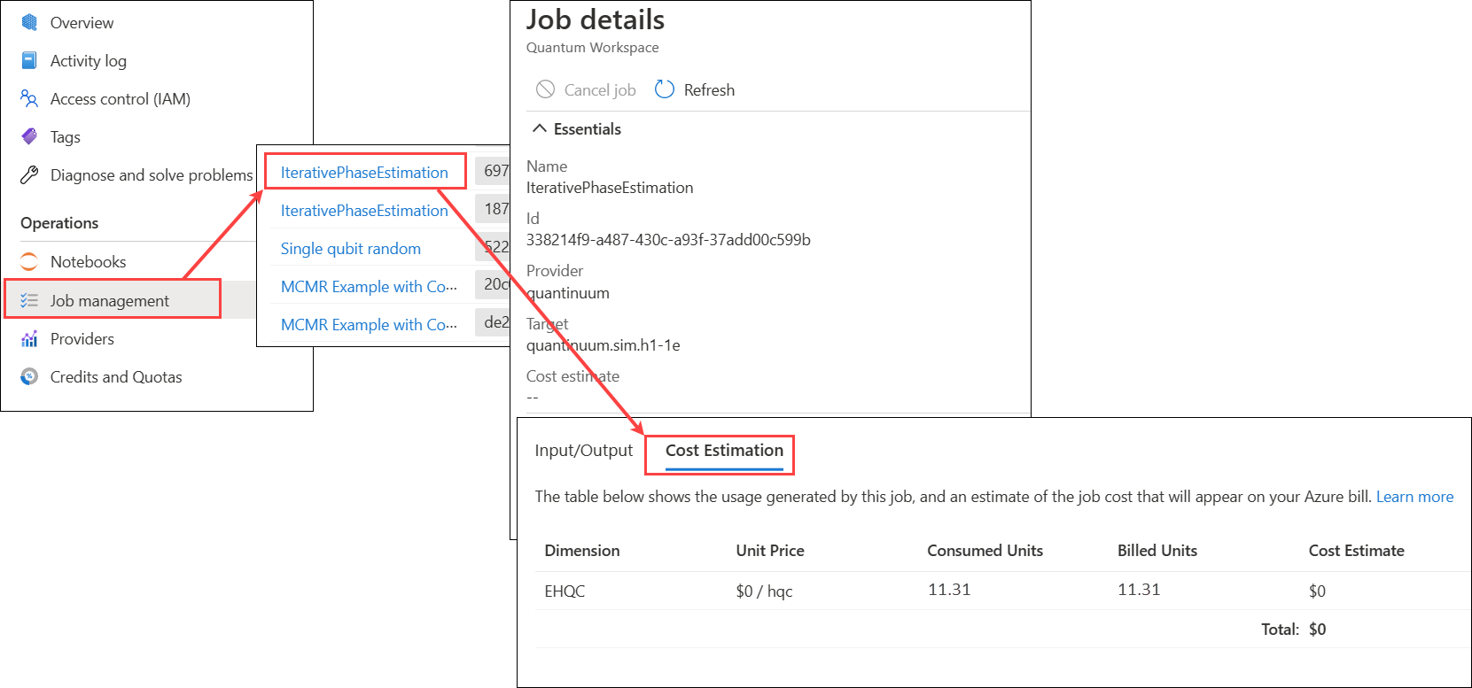Click the Activity log icon

click(29, 60)
